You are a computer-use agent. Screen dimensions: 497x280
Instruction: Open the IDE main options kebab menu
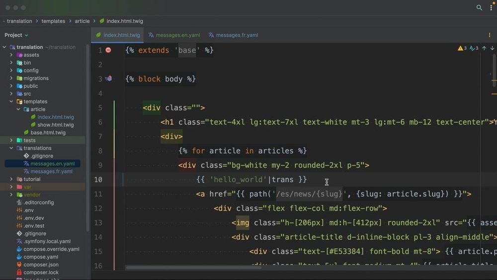pyautogui.click(x=491, y=7)
